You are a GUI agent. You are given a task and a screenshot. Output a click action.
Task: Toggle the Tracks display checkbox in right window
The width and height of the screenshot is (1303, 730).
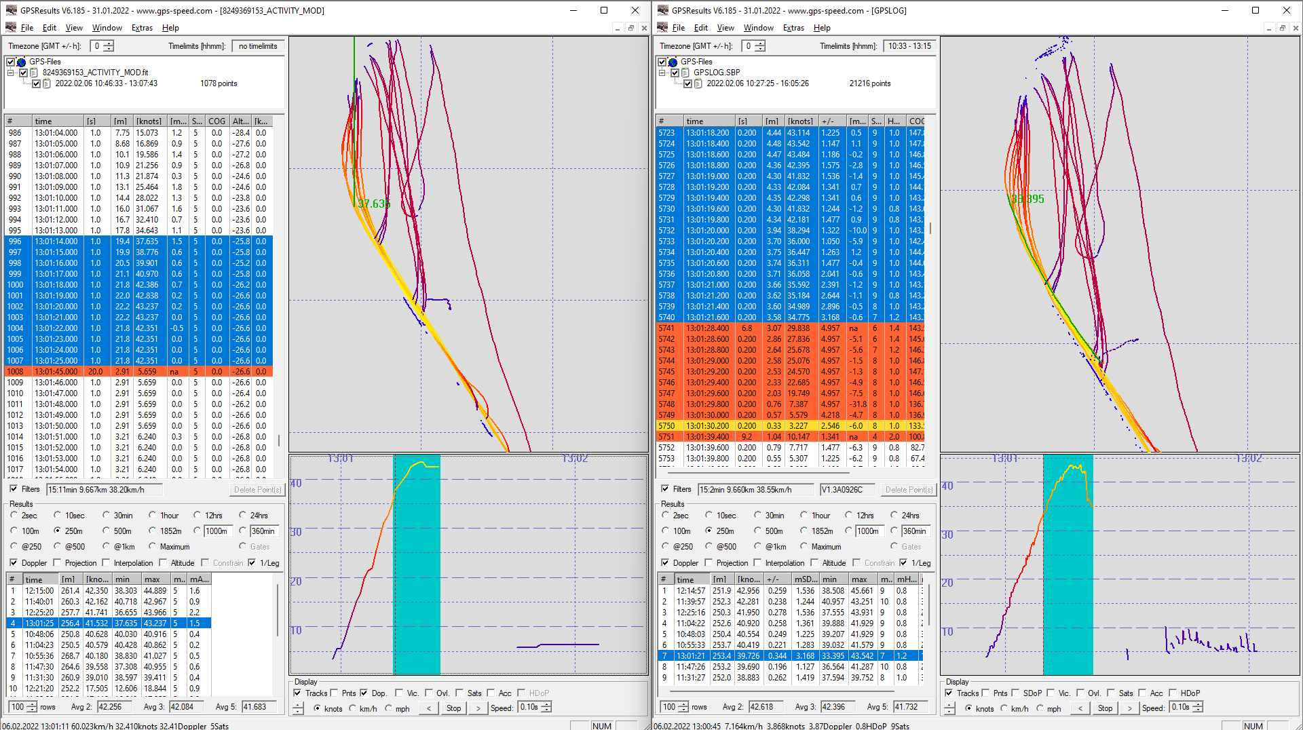point(949,693)
